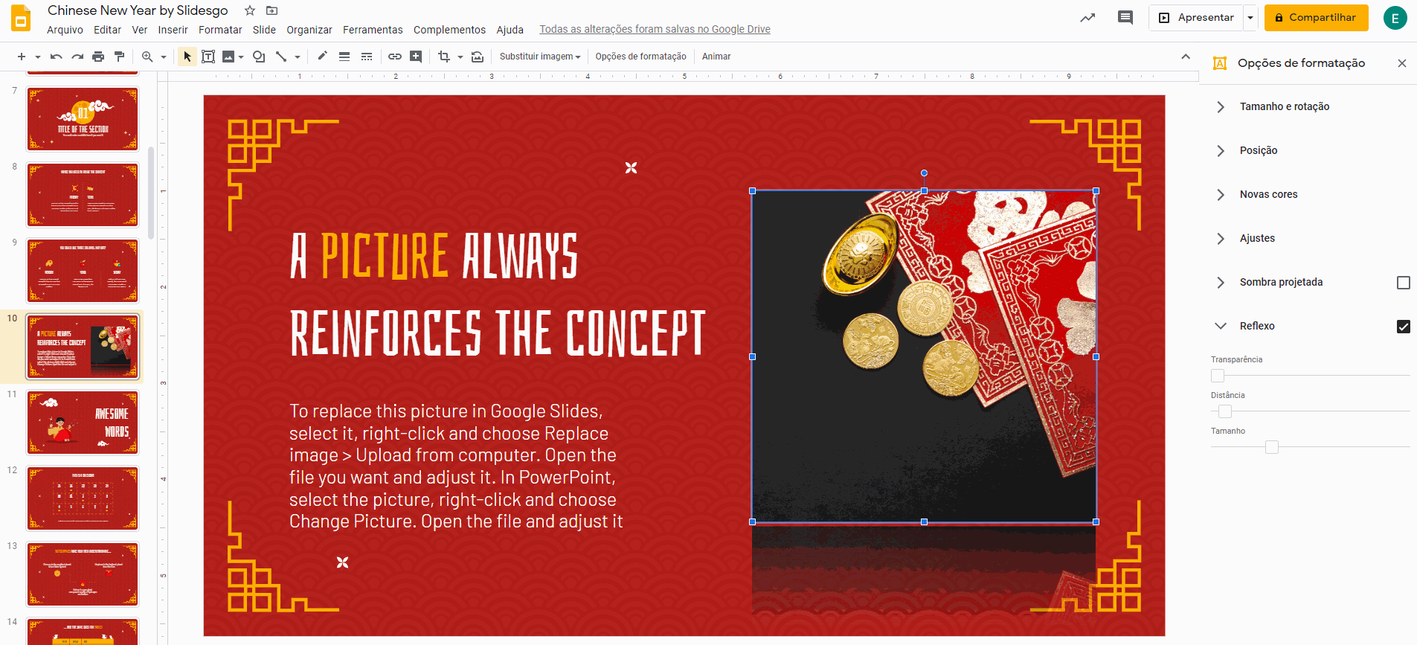Choose the border color pencil icon
The height and width of the screenshot is (645, 1417).
point(322,57)
